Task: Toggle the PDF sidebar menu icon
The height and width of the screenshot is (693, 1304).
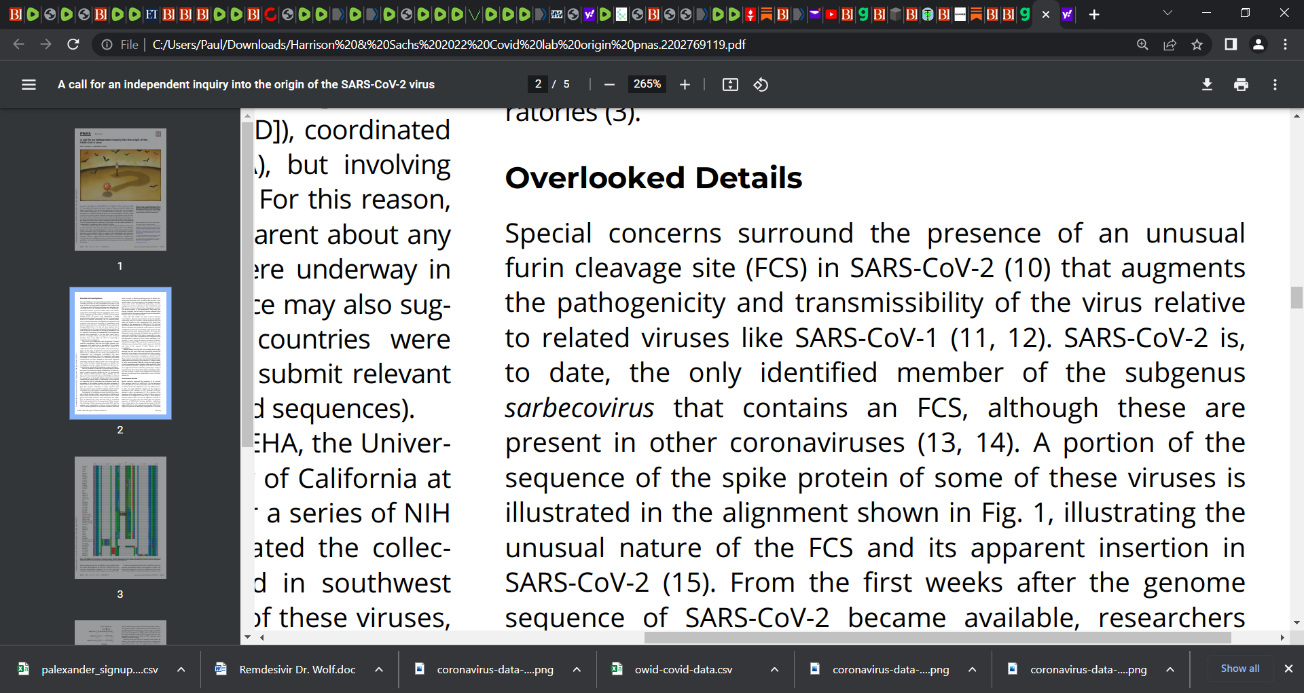Action: click(x=29, y=84)
